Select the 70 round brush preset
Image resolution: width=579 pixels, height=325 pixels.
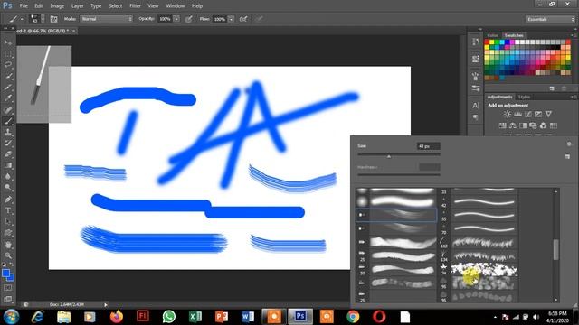tap(479, 229)
